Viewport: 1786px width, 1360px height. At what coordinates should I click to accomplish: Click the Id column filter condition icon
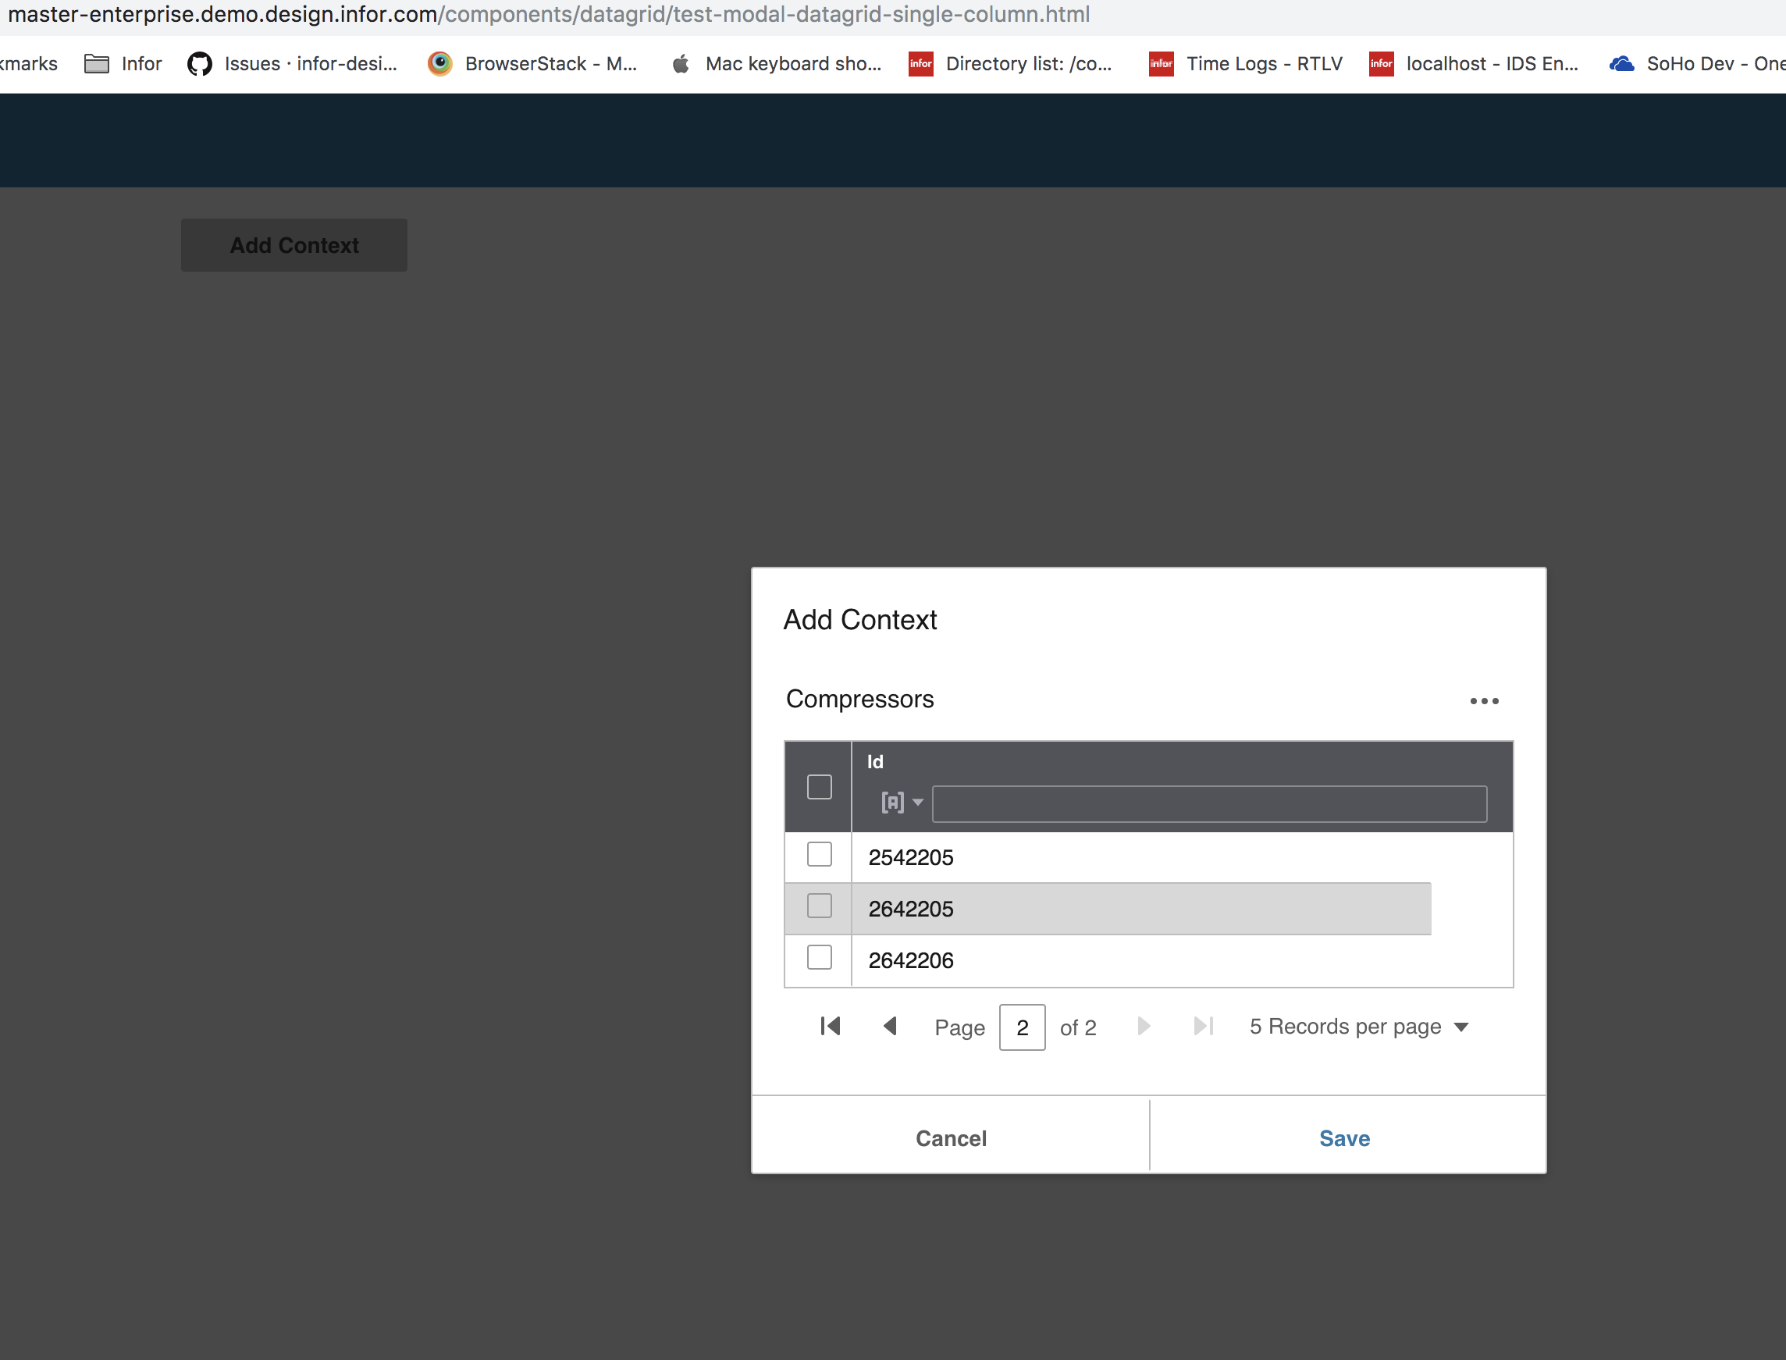click(892, 803)
